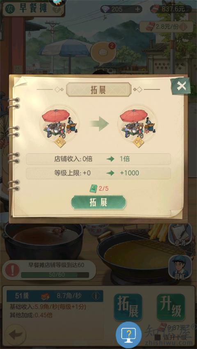This screenshot has width=197, height=349.
Task: Tap the back arrow icon
Action: click(x=15, y=335)
